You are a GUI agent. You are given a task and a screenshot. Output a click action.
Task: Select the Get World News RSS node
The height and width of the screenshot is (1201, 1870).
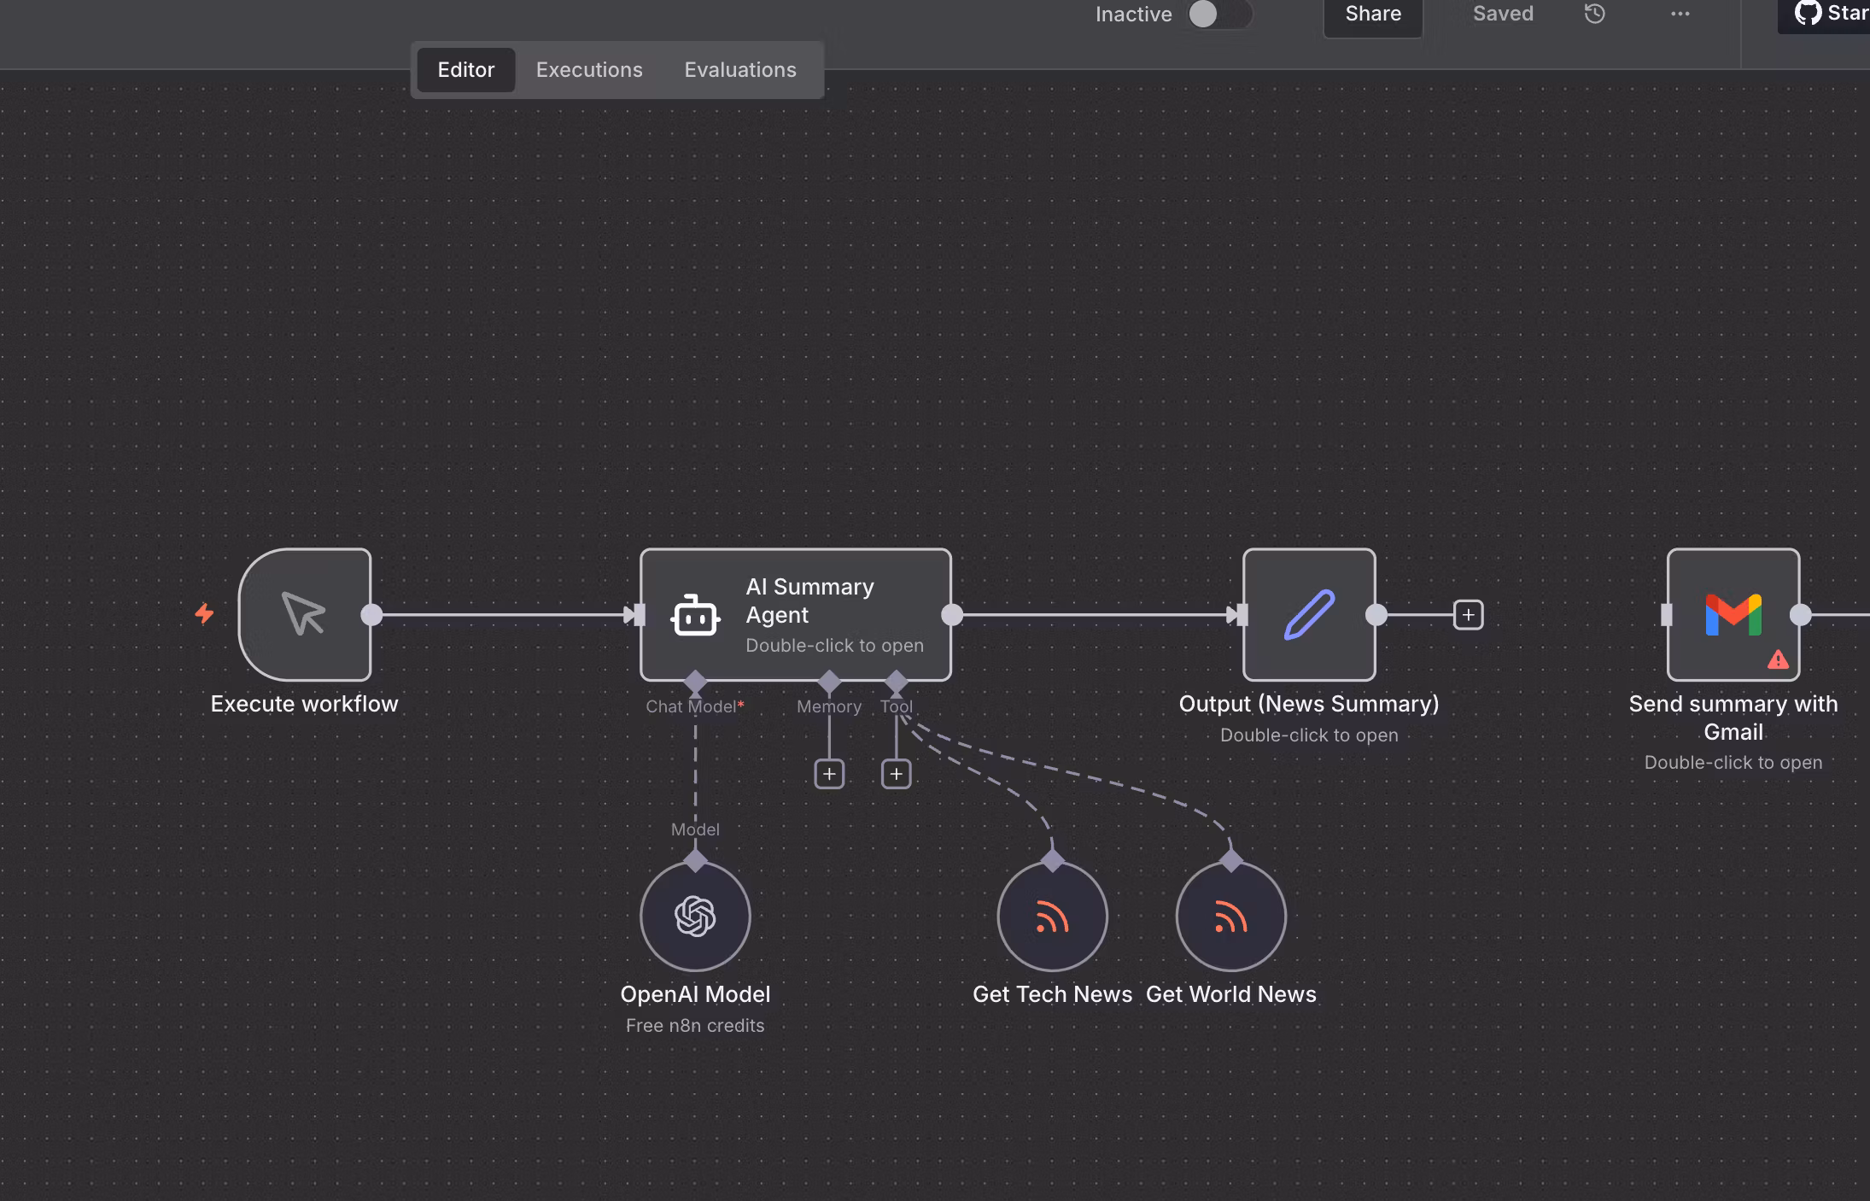pos(1230,916)
